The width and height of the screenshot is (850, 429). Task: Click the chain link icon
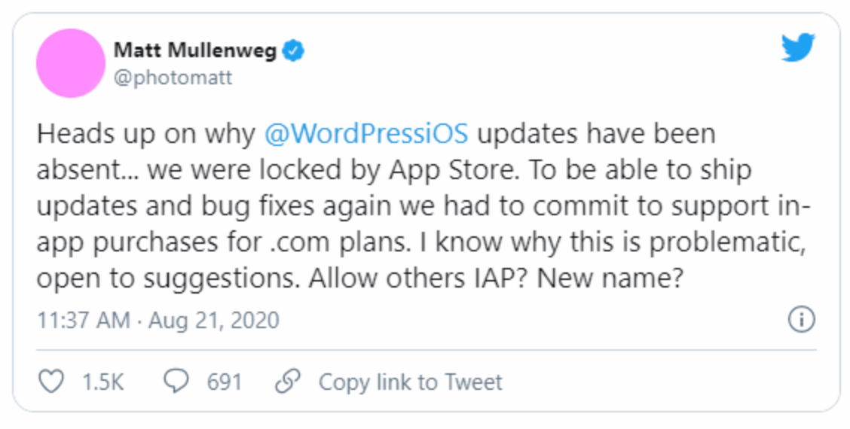click(x=288, y=382)
